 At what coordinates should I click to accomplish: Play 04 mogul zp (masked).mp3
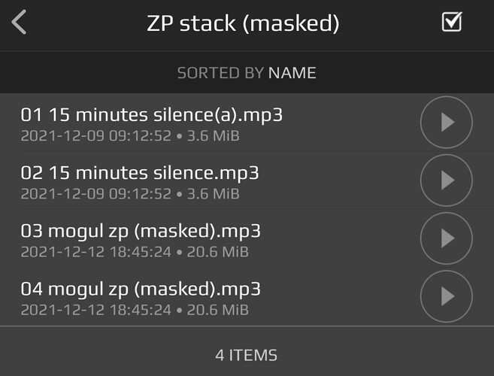click(447, 296)
